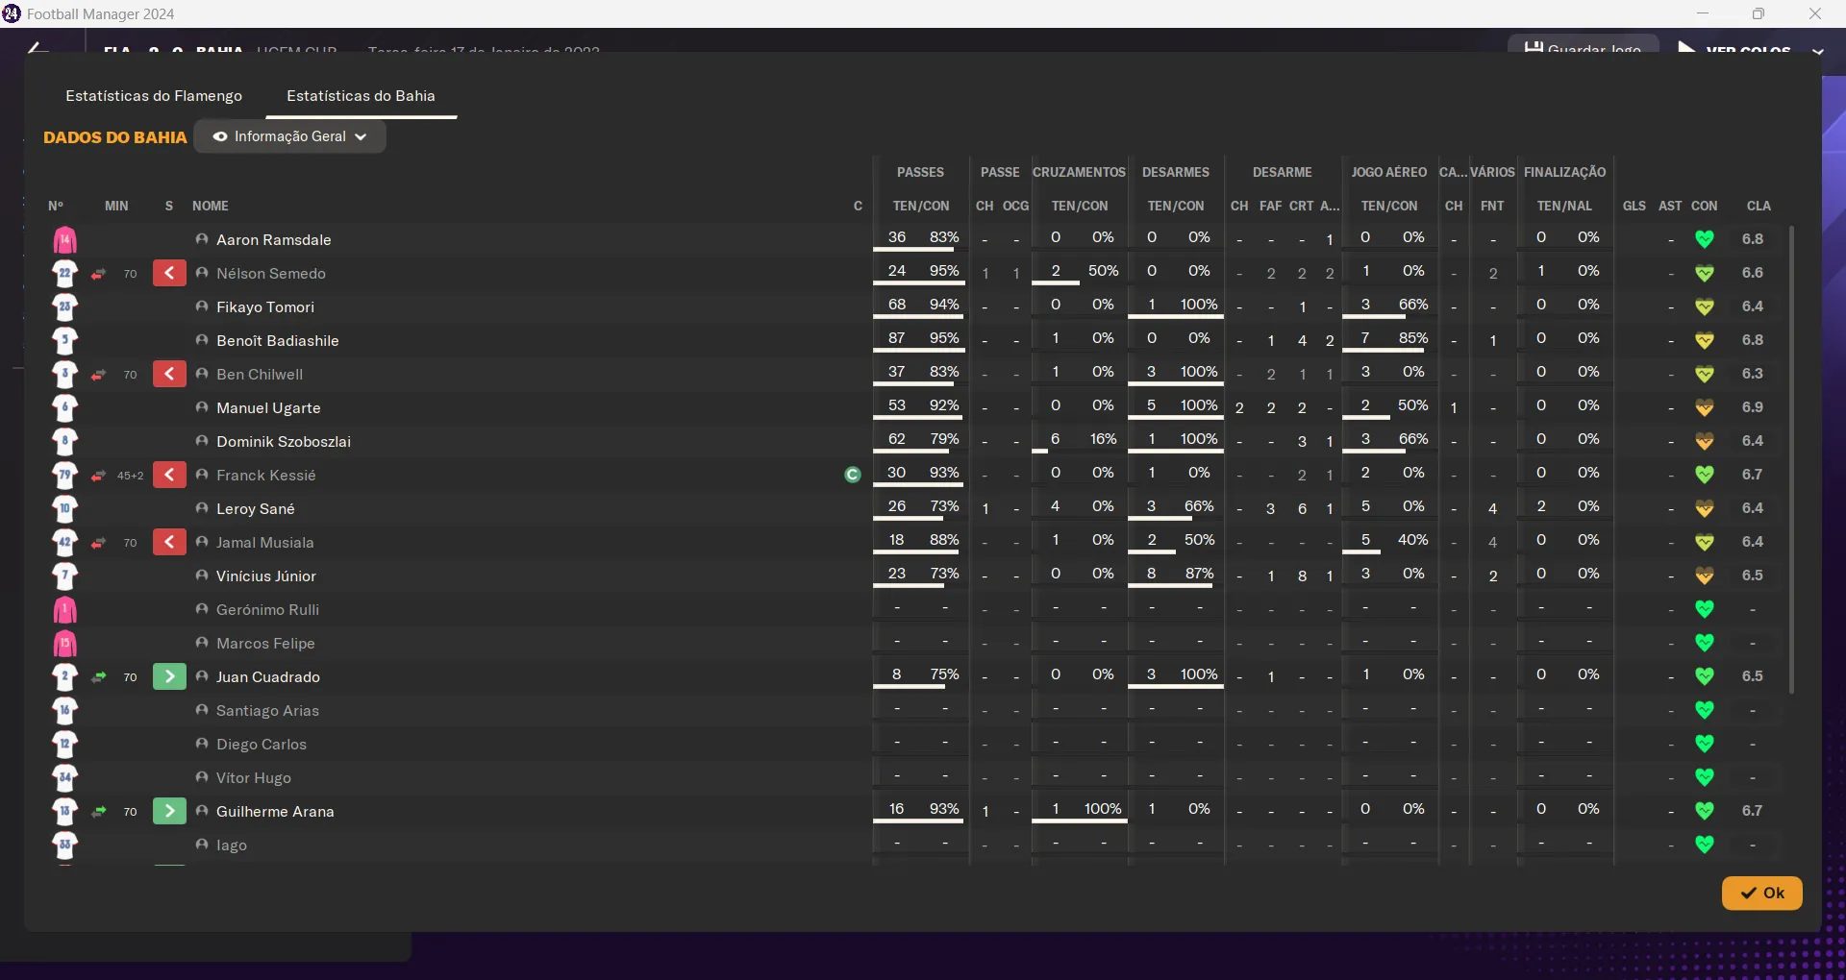Click the 45+2 minute value for Franck Kessié
Screen dimensions: 1846x980
pyautogui.click(x=130, y=476)
